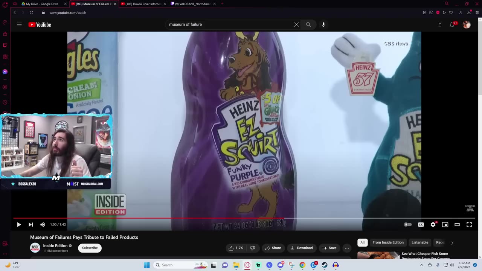Image resolution: width=482 pixels, height=271 pixels.
Task: Open the Inside Edition channel avatar
Action: pos(35,248)
